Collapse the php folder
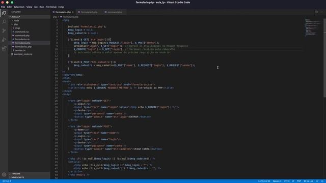Screen dimensions: 326x183 coord(16,24)
